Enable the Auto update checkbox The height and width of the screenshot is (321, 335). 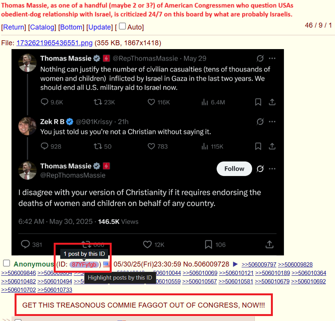click(x=122, y=26)
